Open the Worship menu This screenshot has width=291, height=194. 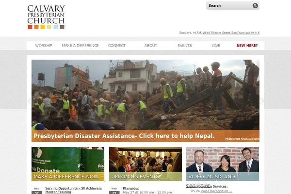pyautogui.click(x=44, y=46)
